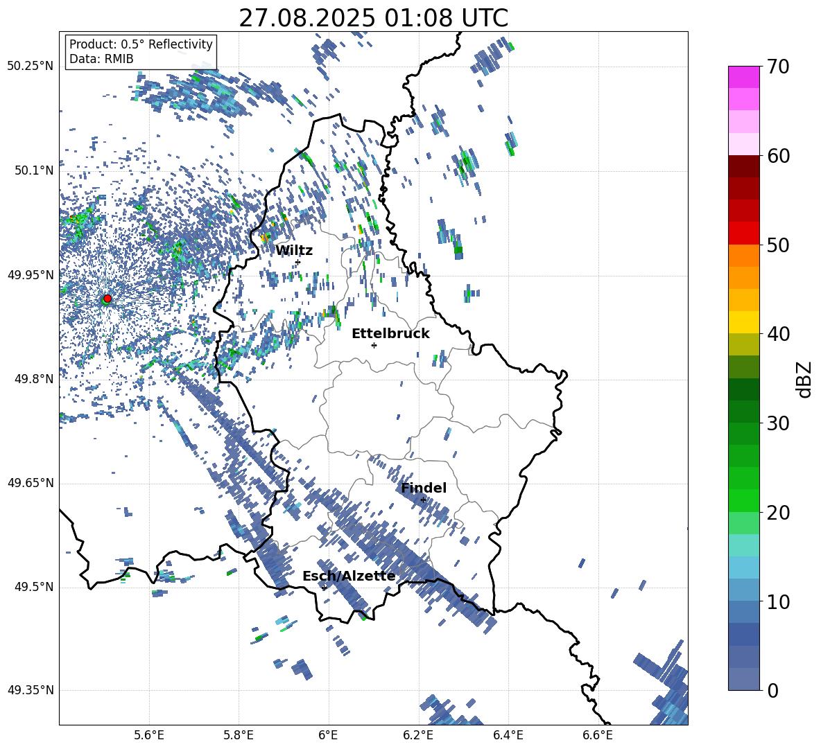Click the dark maroon swatch just below 60
The height and width of the screenshot is (749, 821).
[x=743, y=166]
